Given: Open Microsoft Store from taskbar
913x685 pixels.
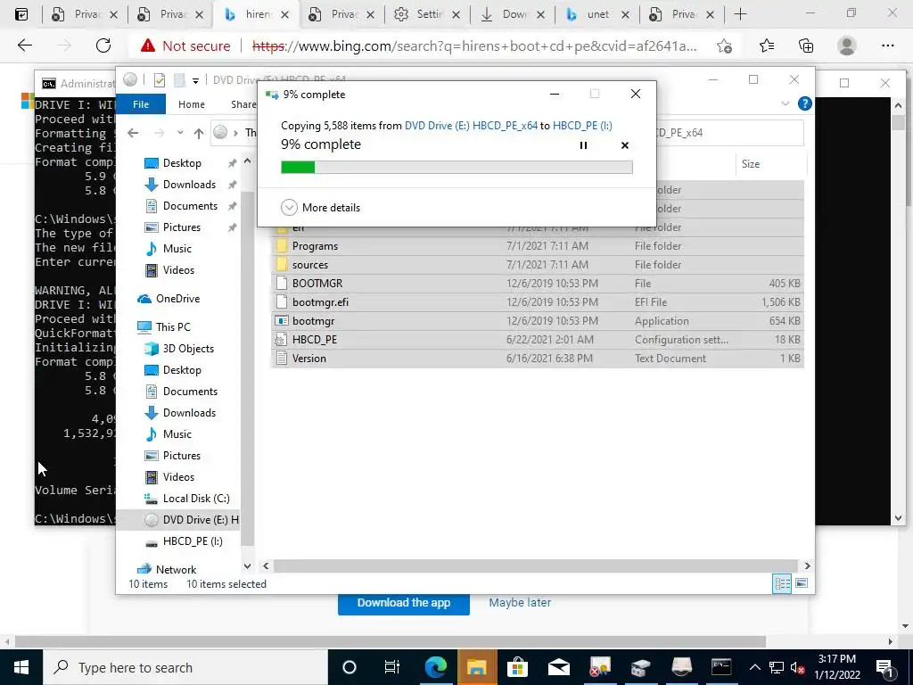Looking at the screenshot, I should (517, 667).
